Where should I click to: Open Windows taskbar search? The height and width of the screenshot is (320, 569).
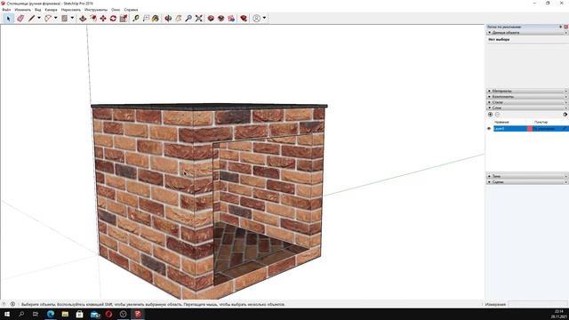pos(21,314)
